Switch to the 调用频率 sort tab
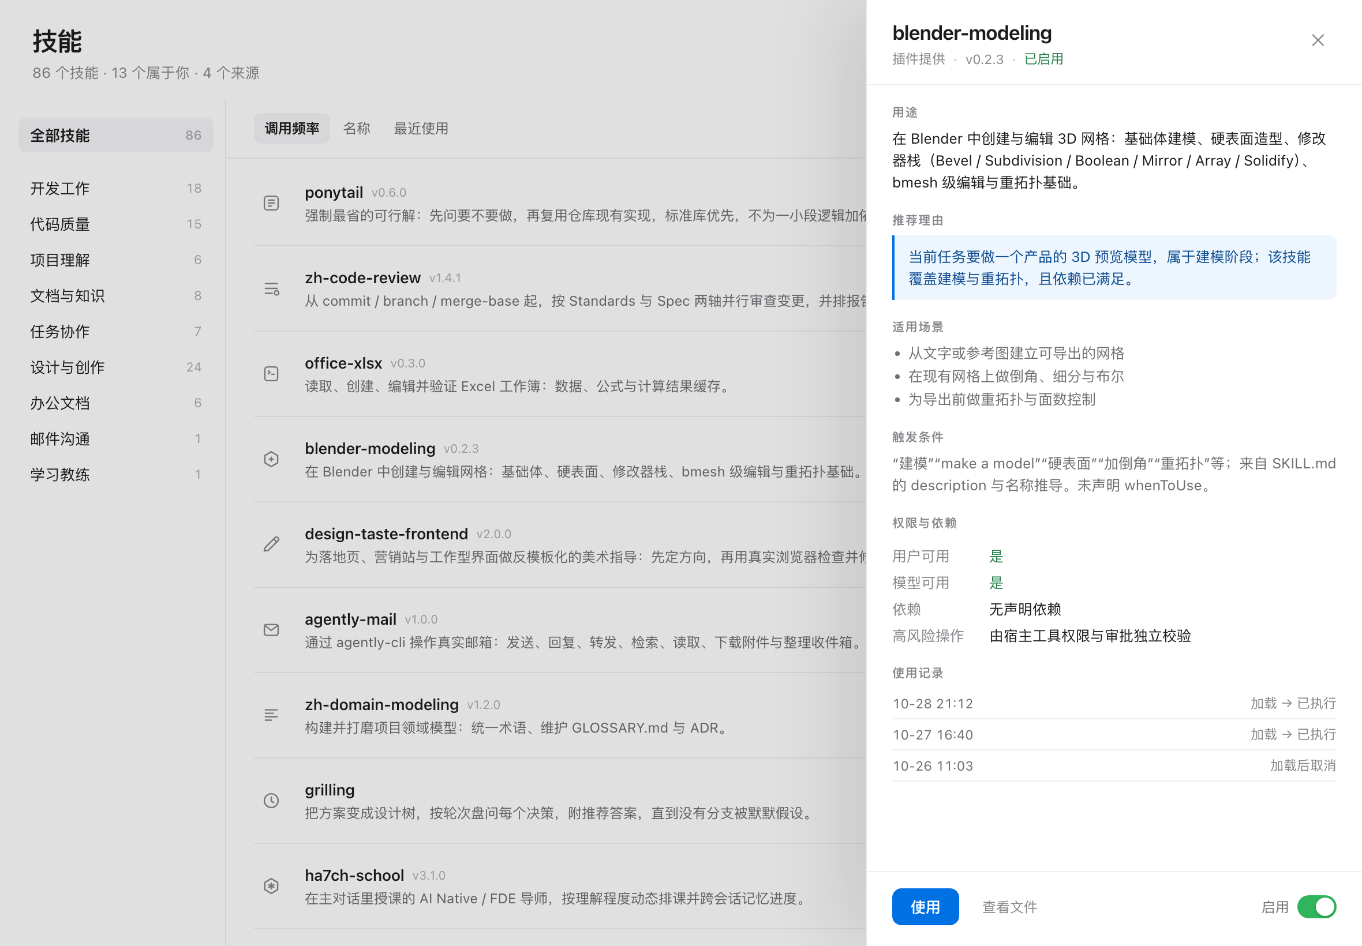1362x946 pixels. tap(291, 129)
